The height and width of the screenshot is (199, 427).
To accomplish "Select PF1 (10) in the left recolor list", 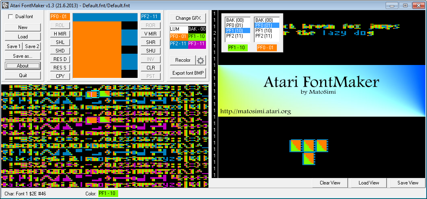I will click(x=238, y=30).
